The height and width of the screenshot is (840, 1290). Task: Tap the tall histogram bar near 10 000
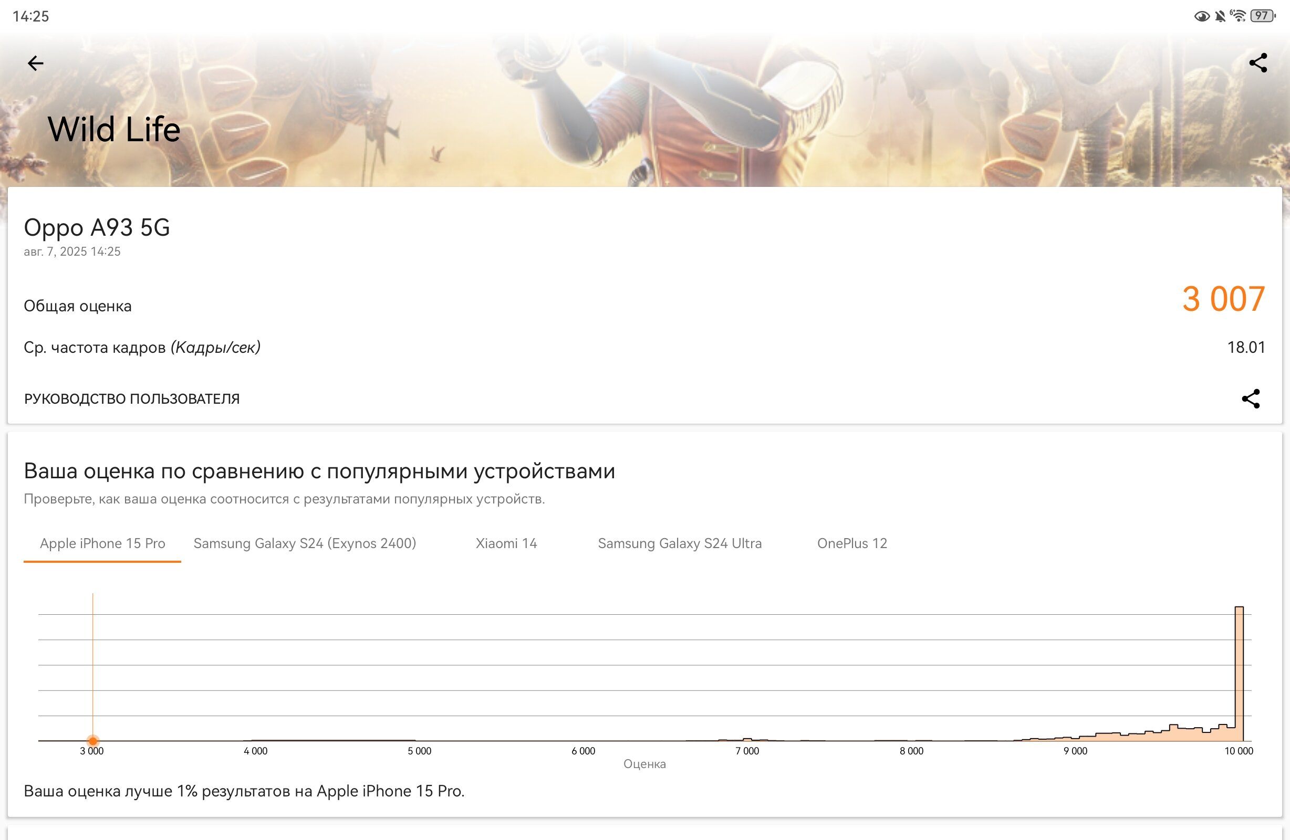click(x=1239, y=674)
